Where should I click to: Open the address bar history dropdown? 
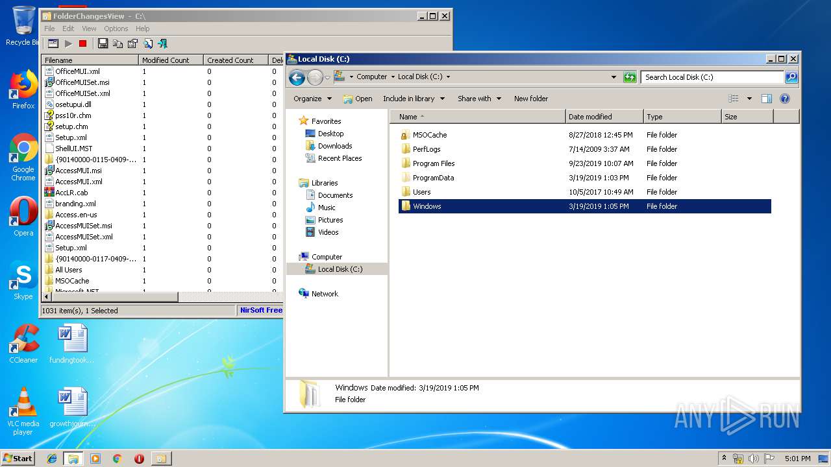614,77
